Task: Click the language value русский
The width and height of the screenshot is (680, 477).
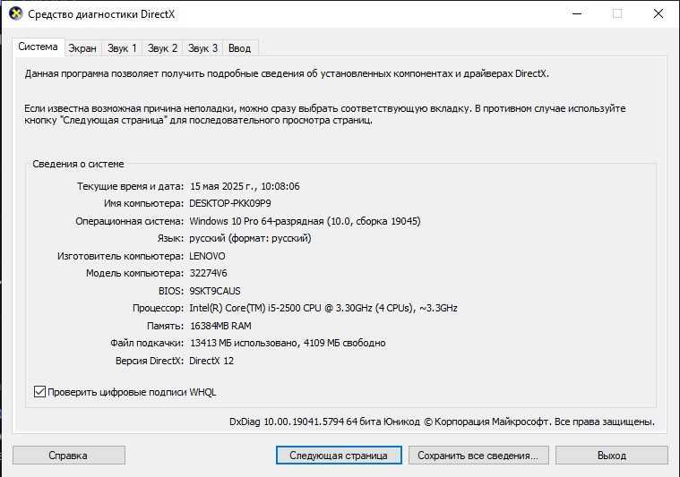Action: [x=250, y=238]
